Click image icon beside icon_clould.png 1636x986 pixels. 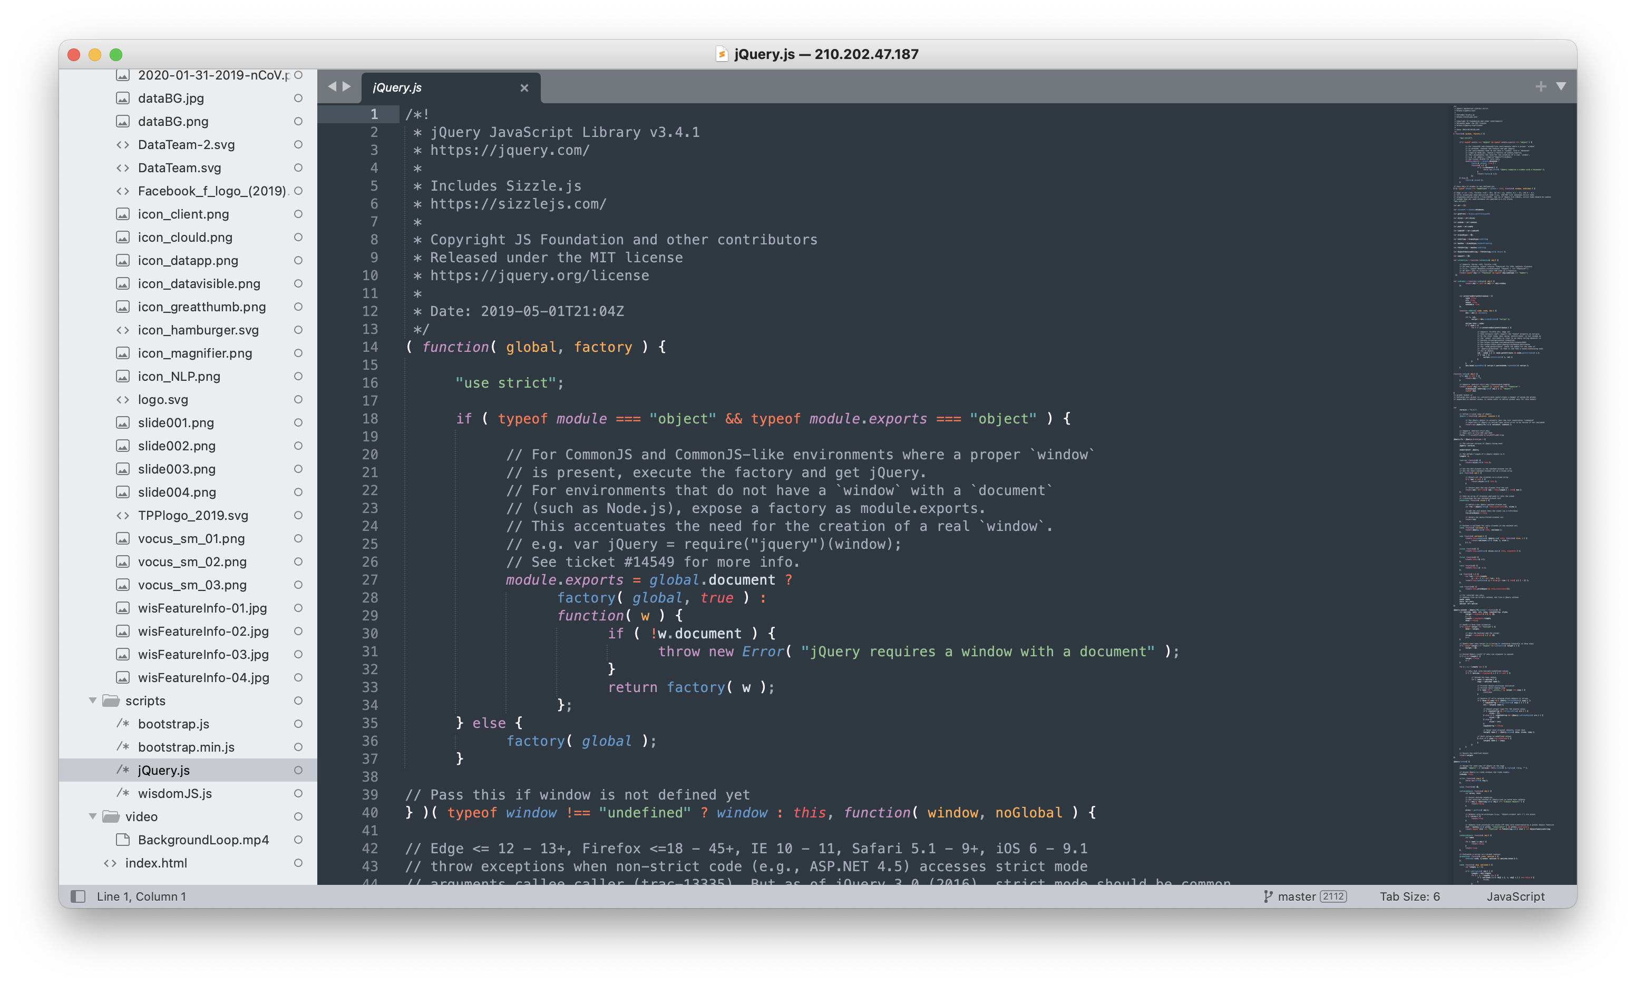point(123,238)
